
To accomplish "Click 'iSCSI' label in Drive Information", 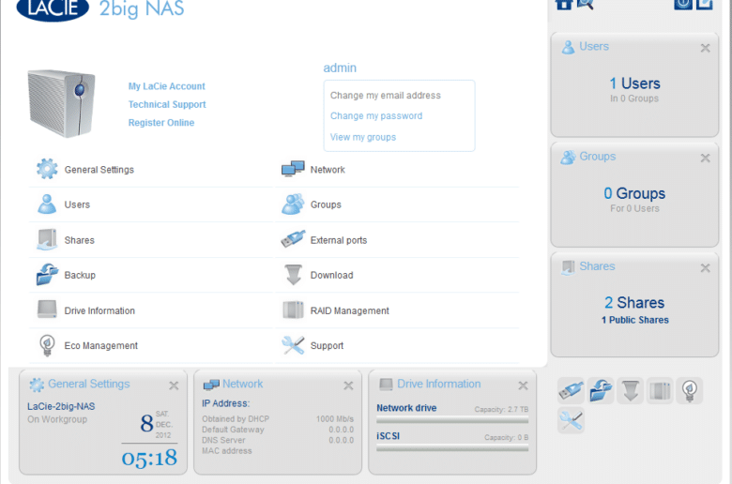I will coord(388,436).
